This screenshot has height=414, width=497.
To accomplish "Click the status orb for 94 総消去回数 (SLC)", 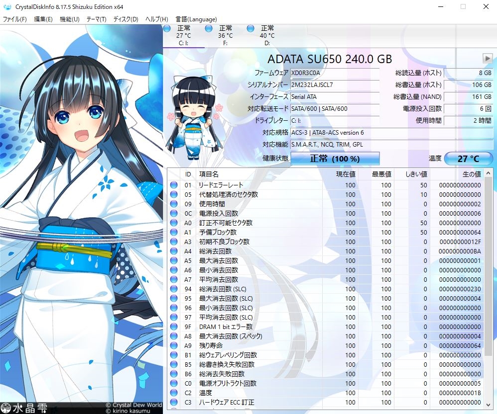I will pyautogui.click(x=174, y=289).
